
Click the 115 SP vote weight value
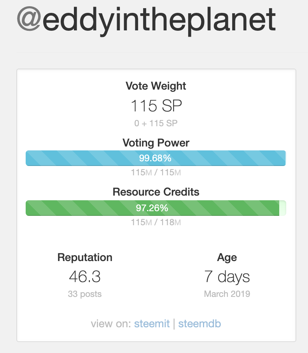coord(156,106)
